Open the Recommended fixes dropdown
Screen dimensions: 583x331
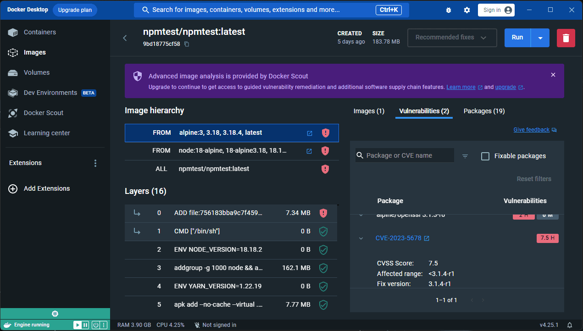450,38
